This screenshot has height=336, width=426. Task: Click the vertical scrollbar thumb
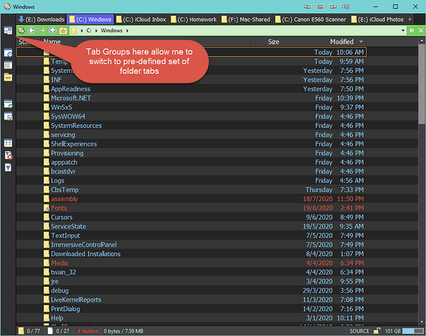coord(421,83)
